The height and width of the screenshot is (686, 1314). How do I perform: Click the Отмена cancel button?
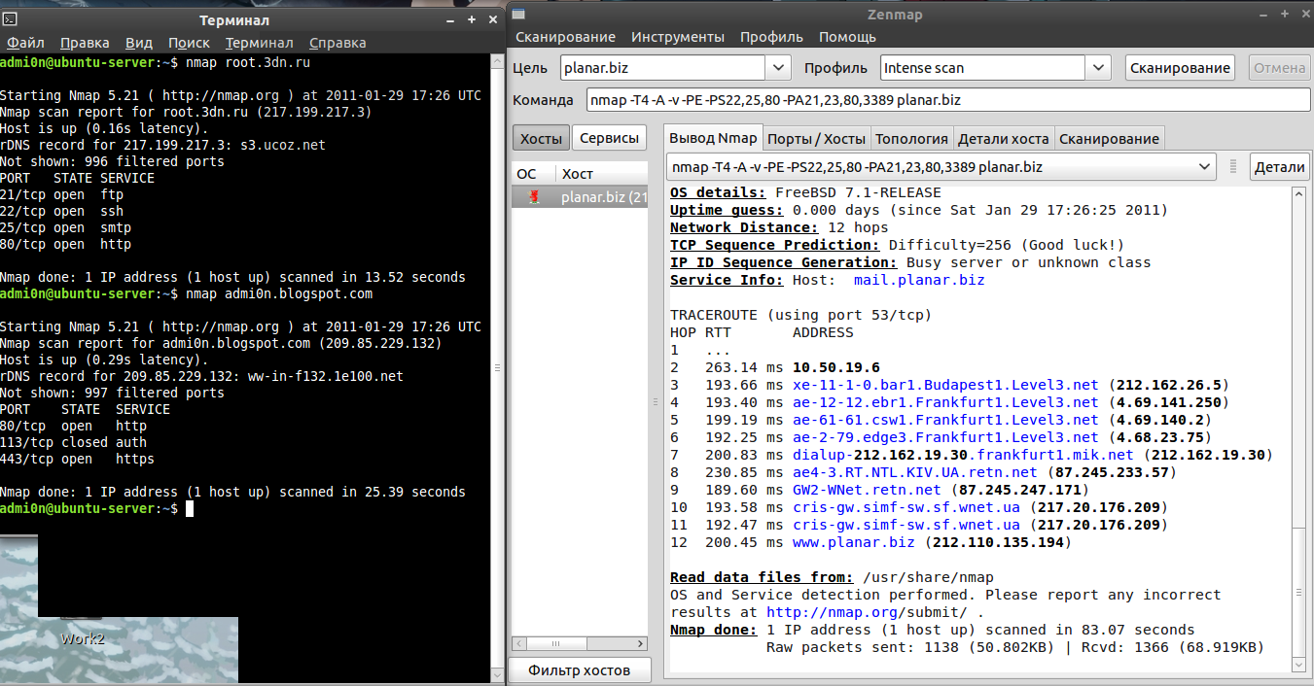pyautogui.click(x=1278, y=68)
